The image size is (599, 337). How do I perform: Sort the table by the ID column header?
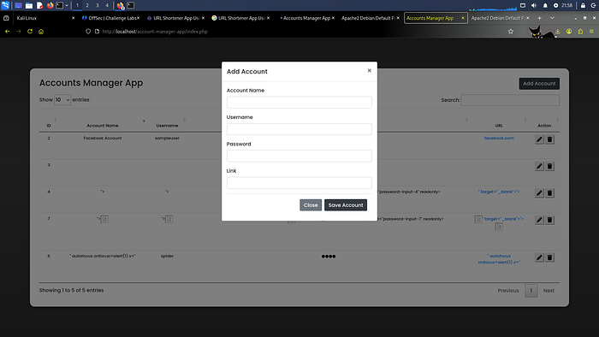49,126
